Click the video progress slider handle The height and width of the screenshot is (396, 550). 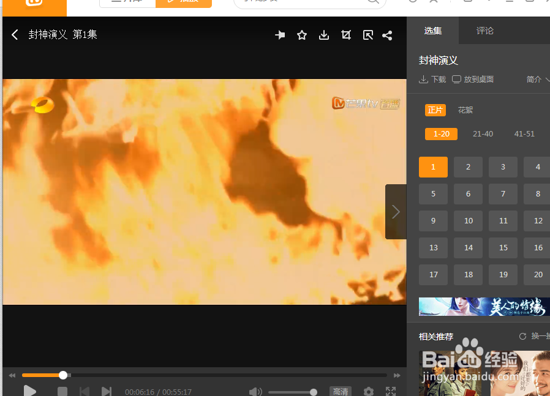(x=63, y=375)
